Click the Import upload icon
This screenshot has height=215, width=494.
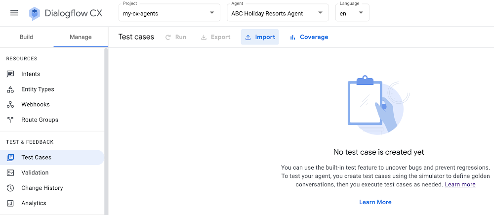click(248, 37)
